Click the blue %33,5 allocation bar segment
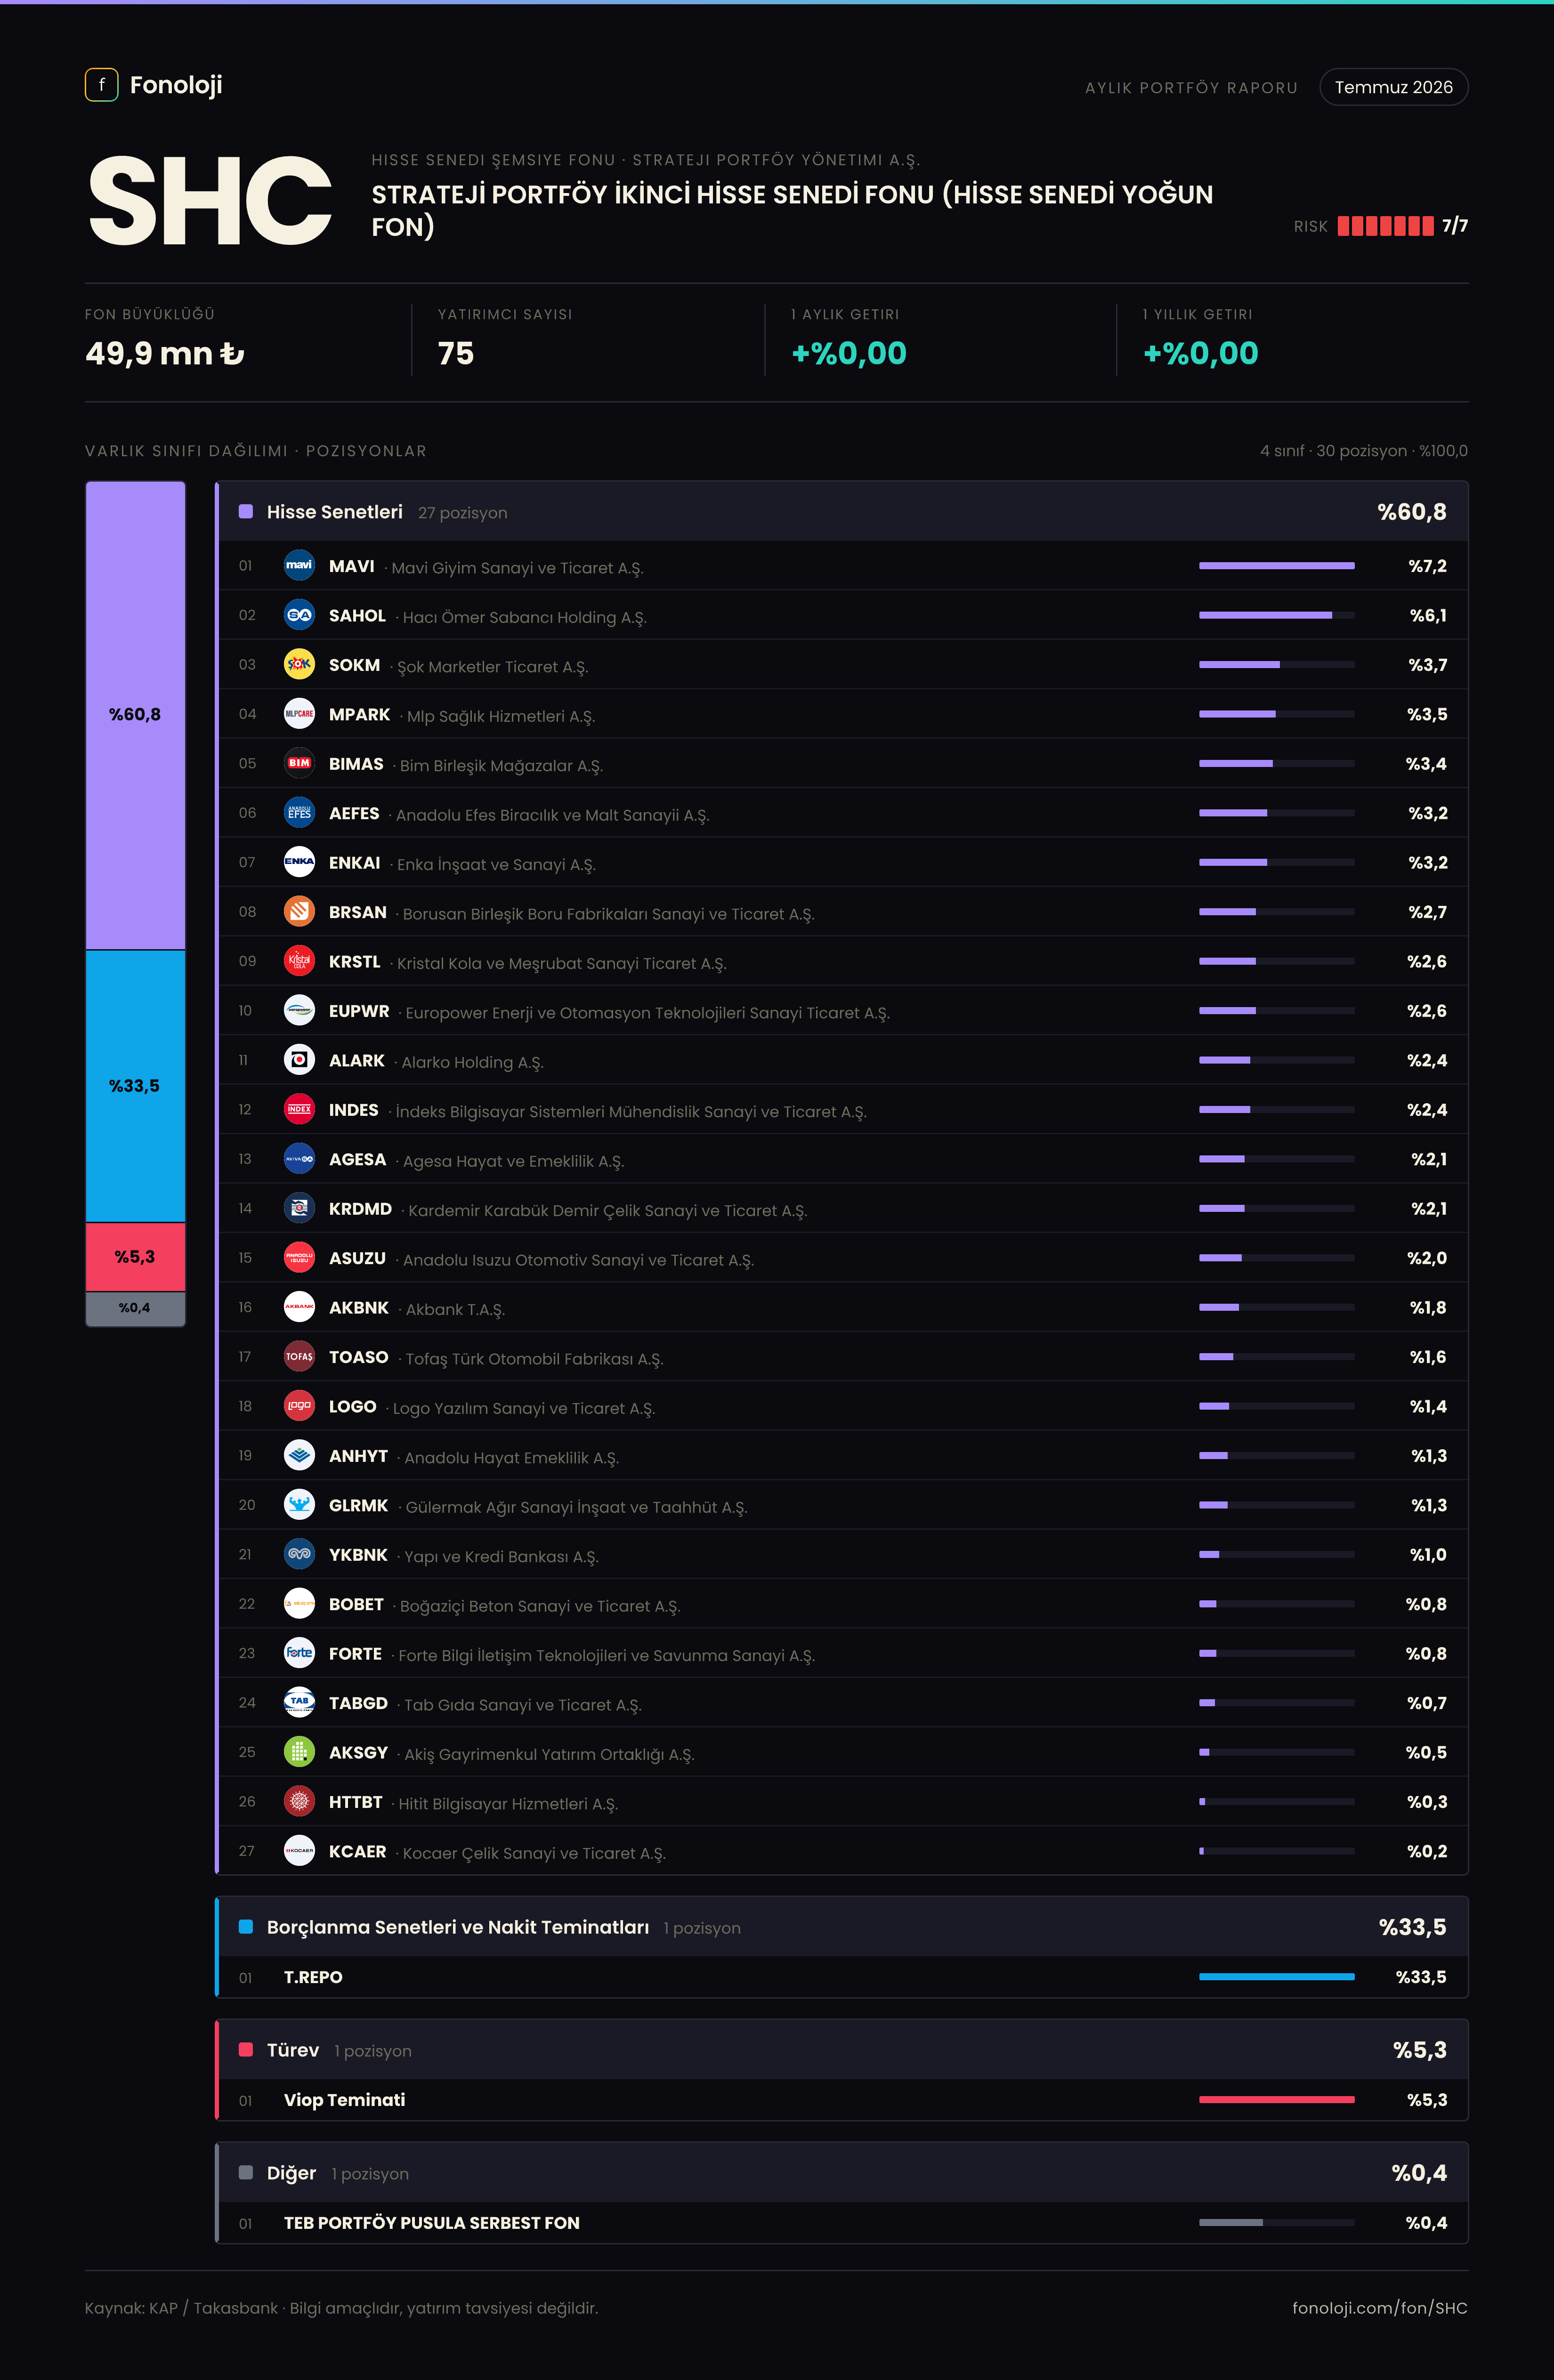This screenshot has width=1554, height=2380. (135, 1086)
